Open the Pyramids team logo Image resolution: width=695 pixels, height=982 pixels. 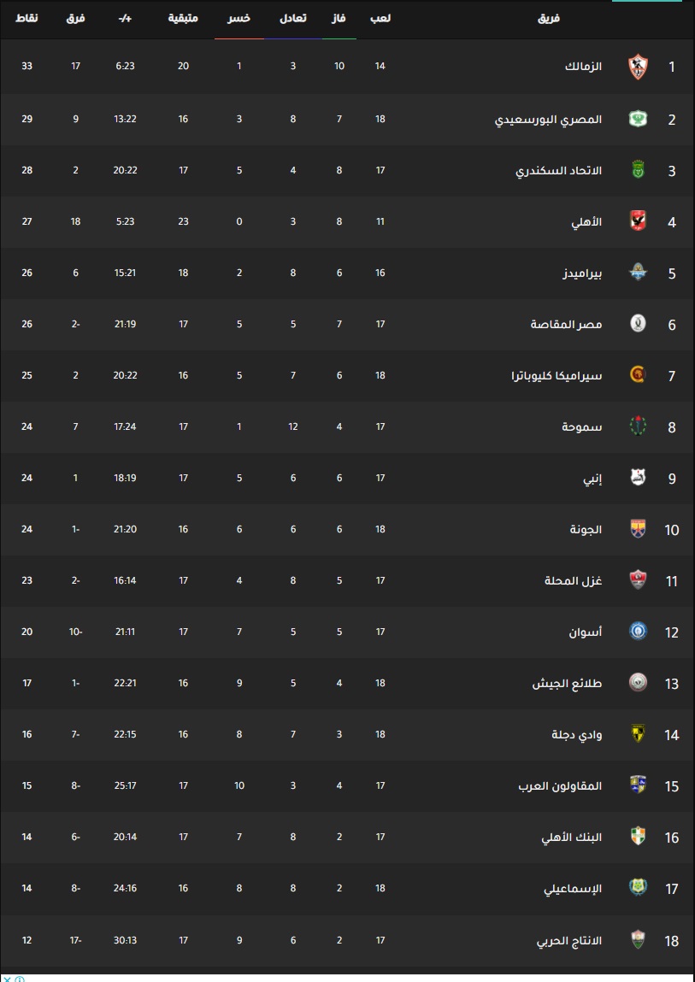(638, 272)
